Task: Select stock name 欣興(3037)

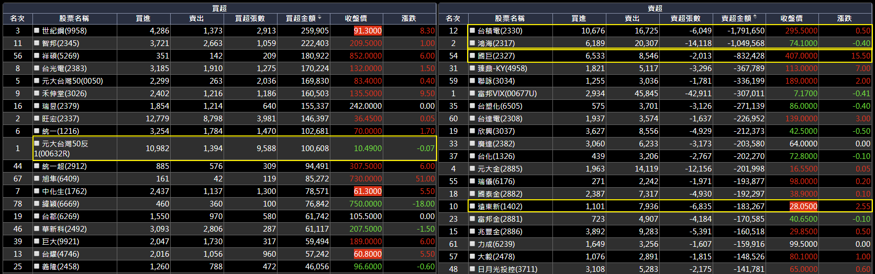Action: coord(496,131)
